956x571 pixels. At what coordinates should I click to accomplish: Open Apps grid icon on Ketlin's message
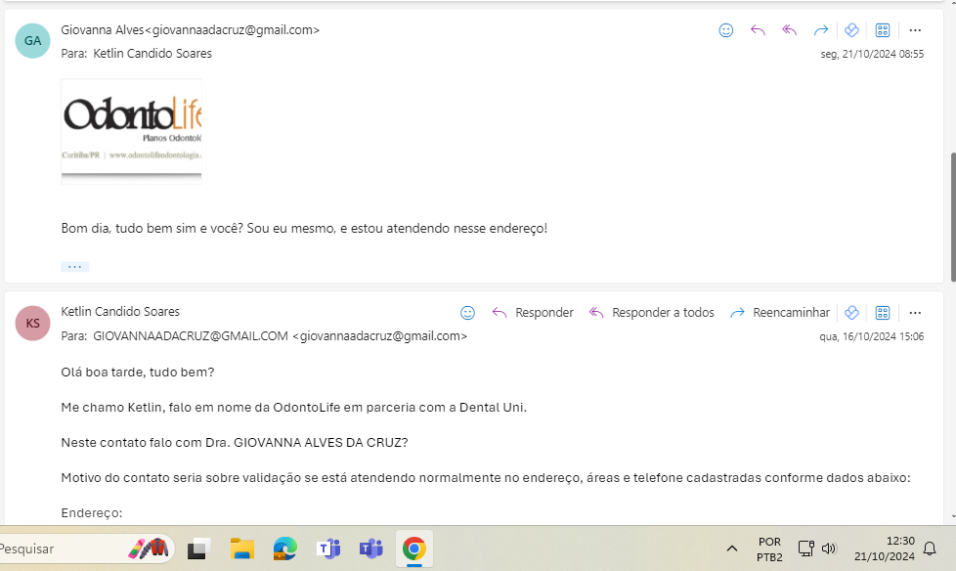883,313
